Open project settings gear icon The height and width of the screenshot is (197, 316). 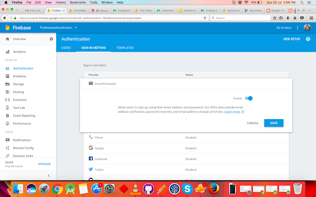pyautogui.click(x=51, y=39)
